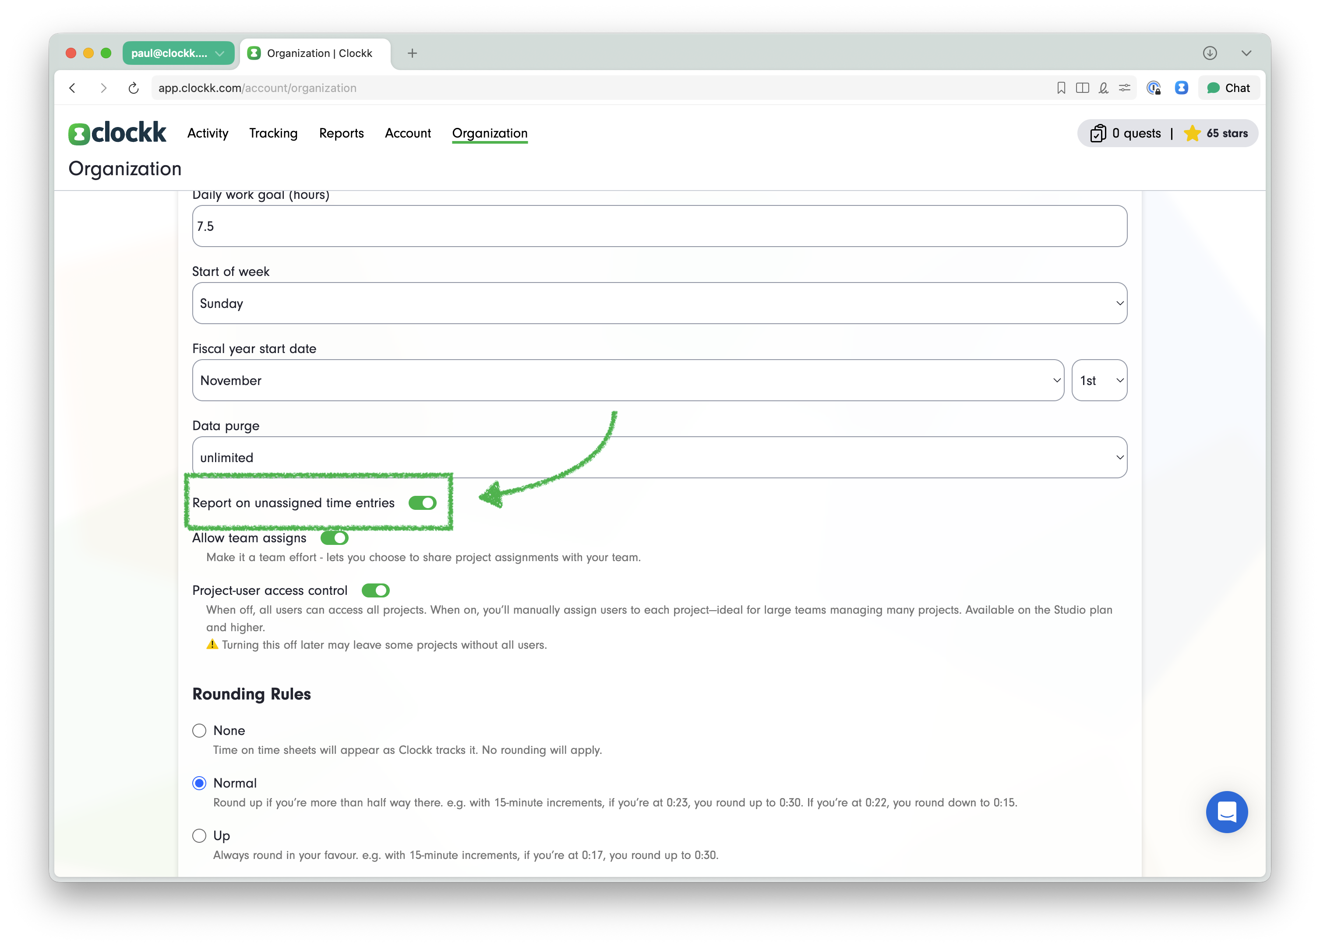Screen dimensions: 1320x947
Task: Click the blue Clockk extension icon
Action: click(x=1181, y=88)
